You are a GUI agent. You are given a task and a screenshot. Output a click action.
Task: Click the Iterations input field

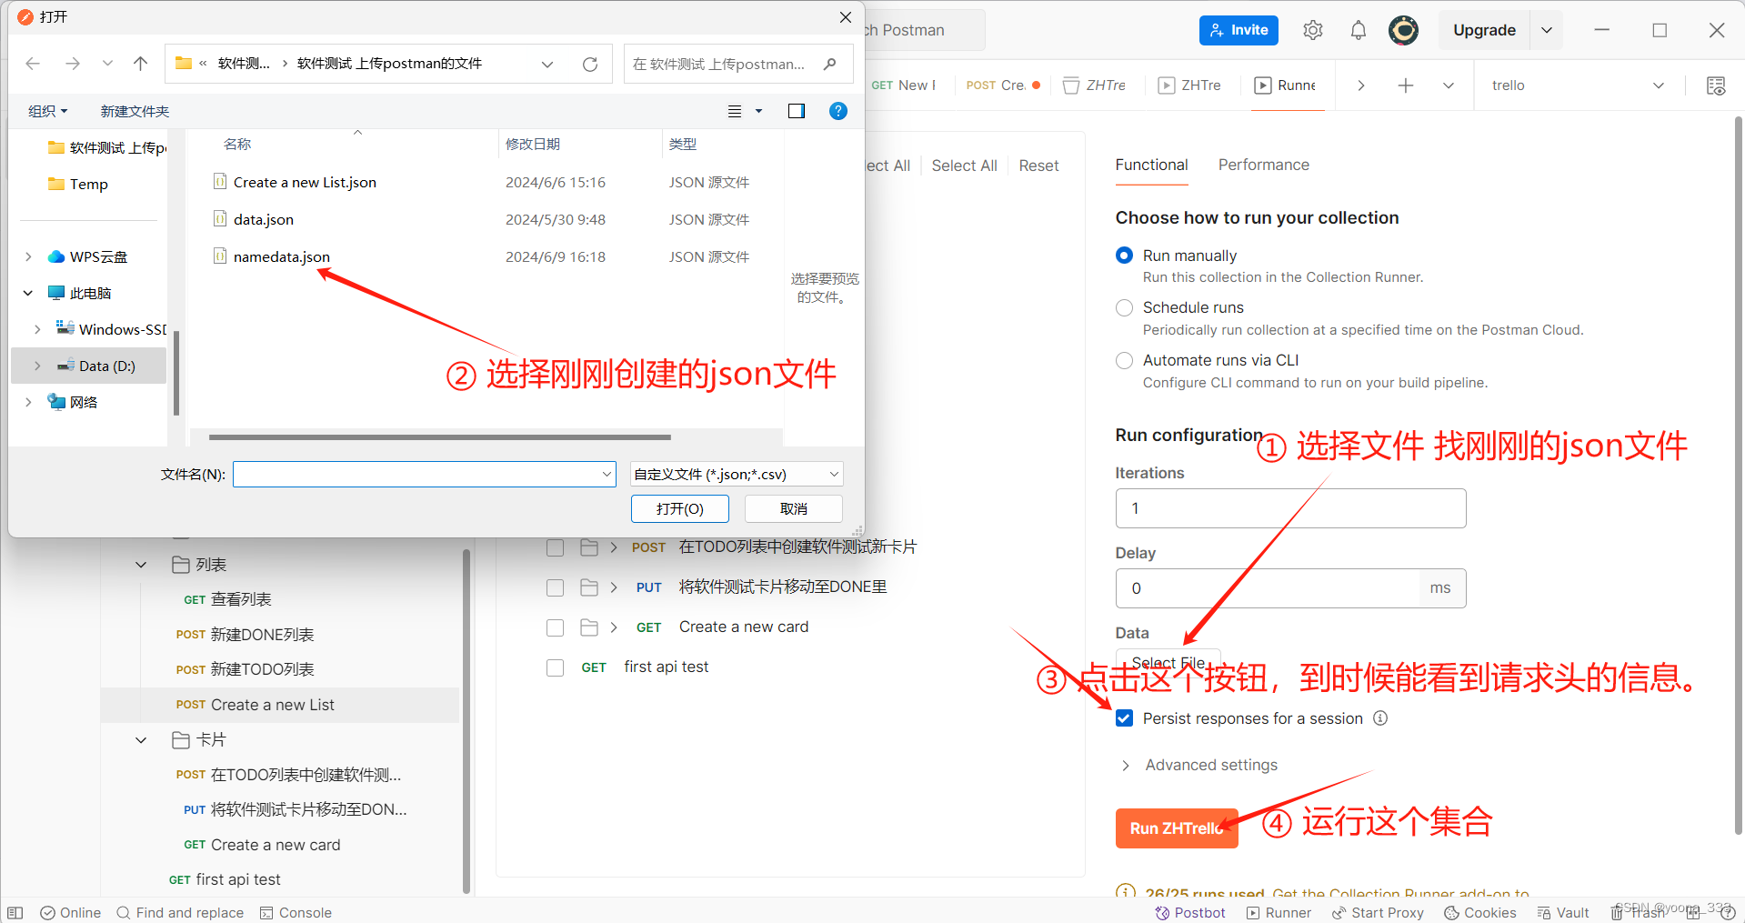[1290, 508]
